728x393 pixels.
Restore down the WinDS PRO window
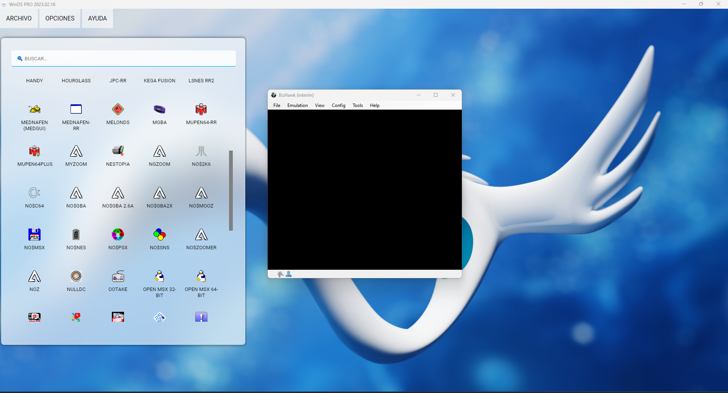pyautogui.click(x=701, y=4)
